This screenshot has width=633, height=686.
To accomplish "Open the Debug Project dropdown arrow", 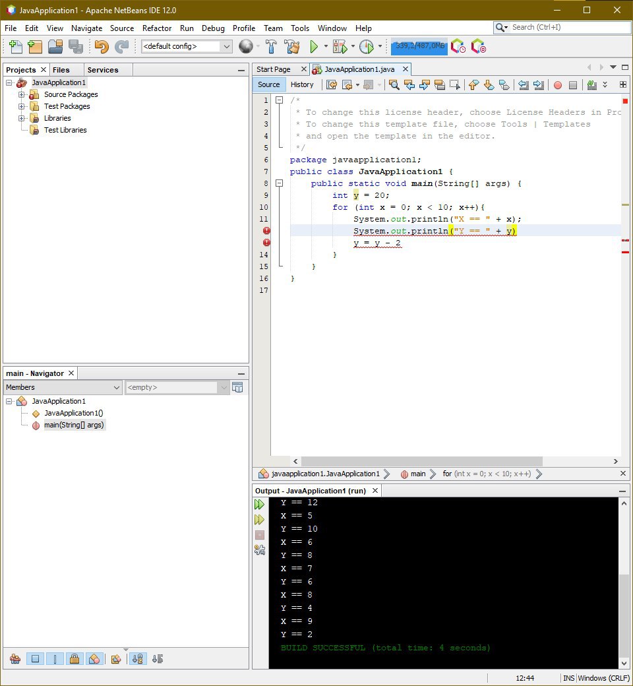I will point(353,46).
